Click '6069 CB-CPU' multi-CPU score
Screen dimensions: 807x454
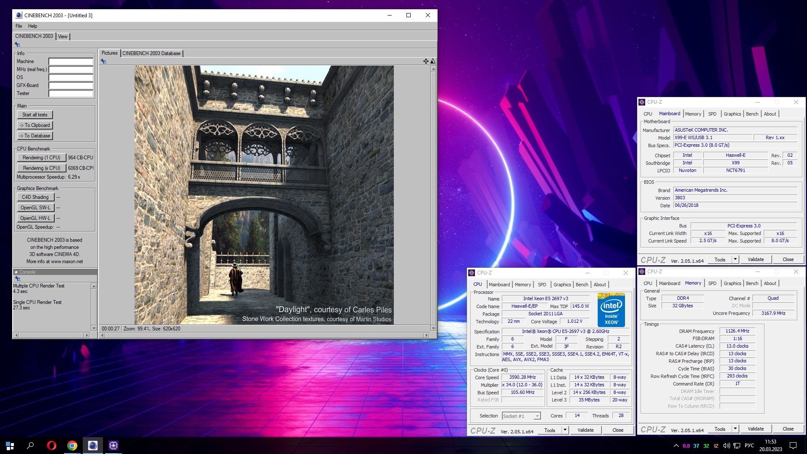81,168
